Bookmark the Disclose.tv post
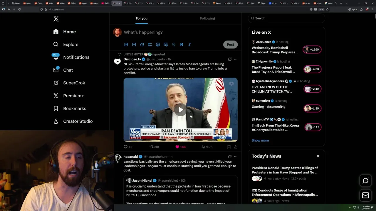The width and height of the screenshot is (376, 211). point(229,147)
